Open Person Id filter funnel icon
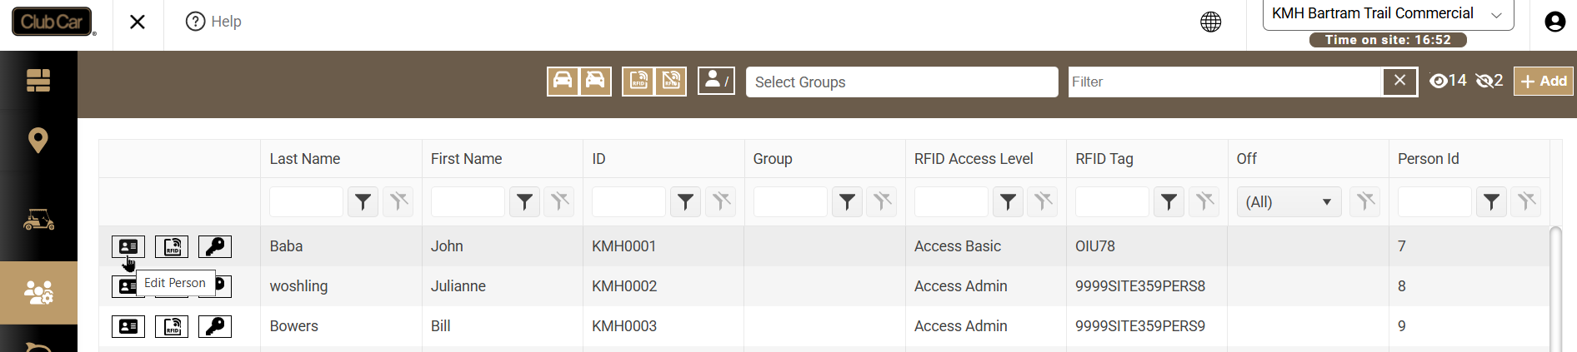The image size is (1577, 352). click(x=1491, y=202)
